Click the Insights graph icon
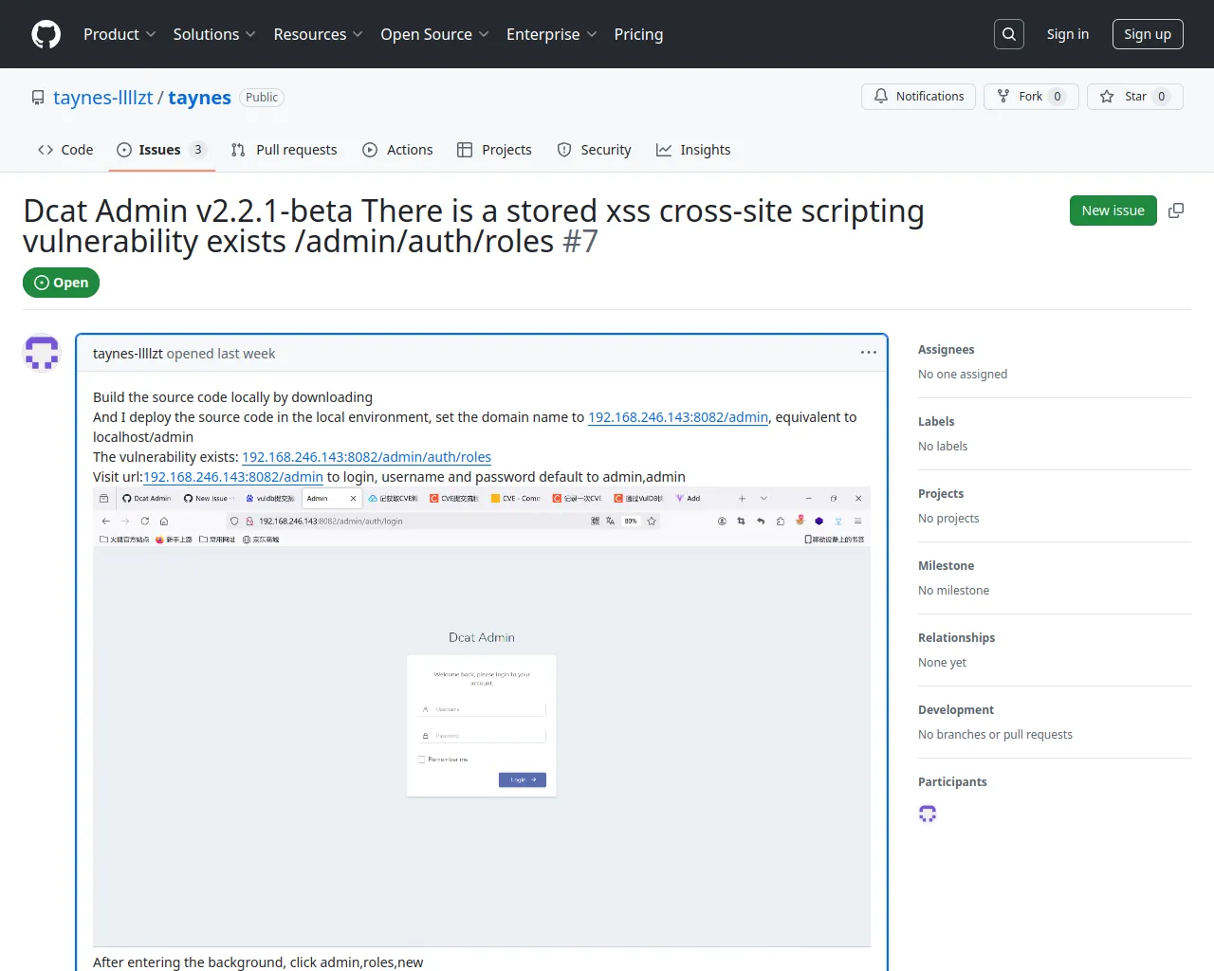 tap(664, 150)
